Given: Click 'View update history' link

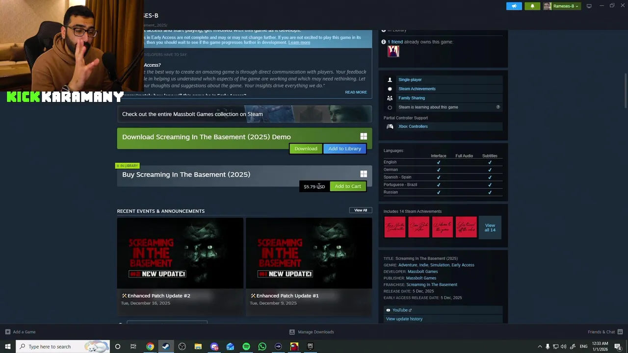Looking at the screenshot, I should pyautogui.click(x=404, y=319).
